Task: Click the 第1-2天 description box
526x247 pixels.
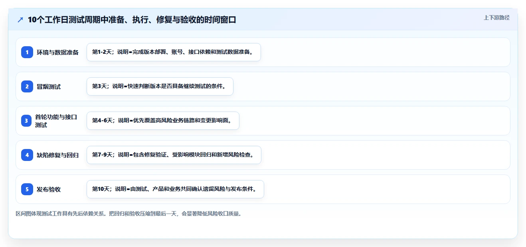Action: 174,52
